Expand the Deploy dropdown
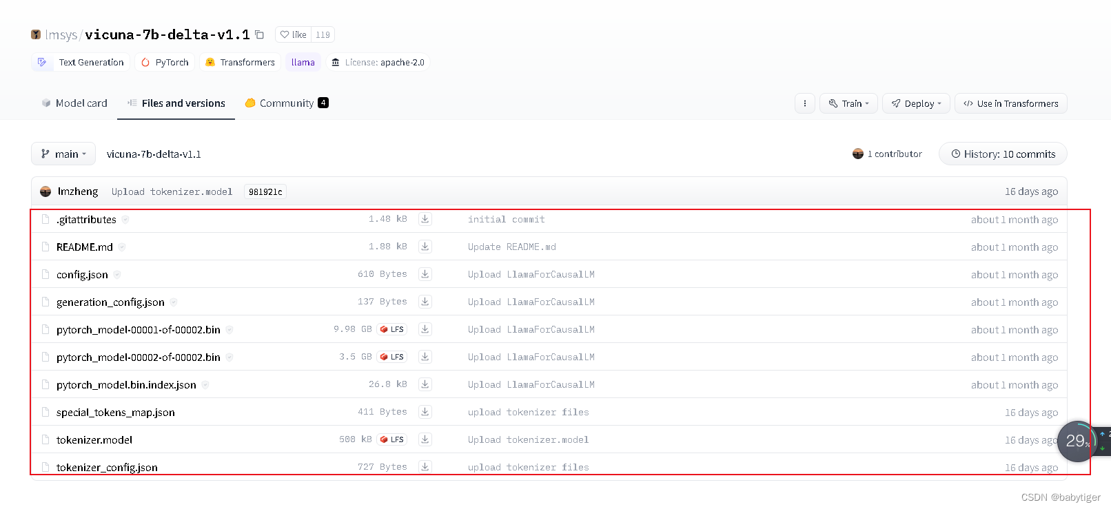Screen dimensions: 1111x509 (x=916, y=103)
